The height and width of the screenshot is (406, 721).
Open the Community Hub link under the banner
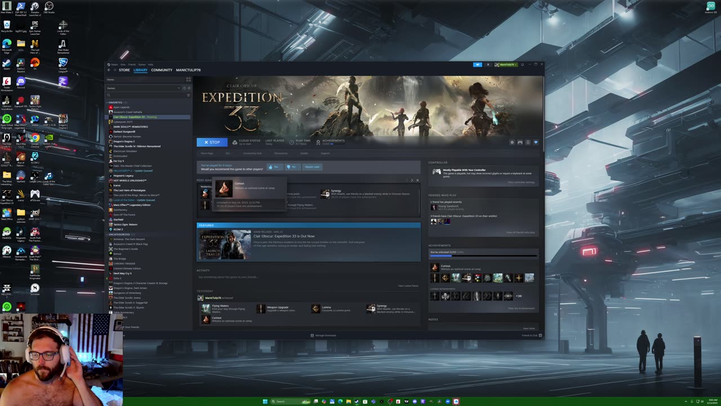pos(252,153)
